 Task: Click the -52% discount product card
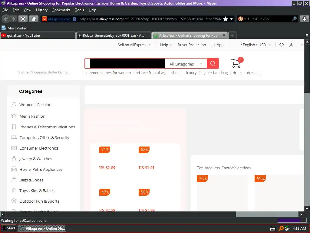279,193
